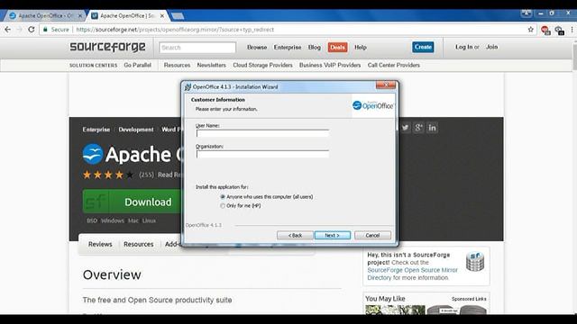This screenshot has height=324, width=577.
Task: Open SourceForge Open Source Mirror Directory link
Action: [412, 274]
